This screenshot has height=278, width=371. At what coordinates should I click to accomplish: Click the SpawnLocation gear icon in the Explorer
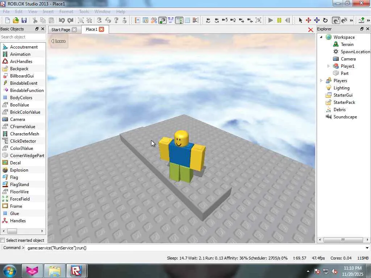pyautogui.click(x=336, y=51)
